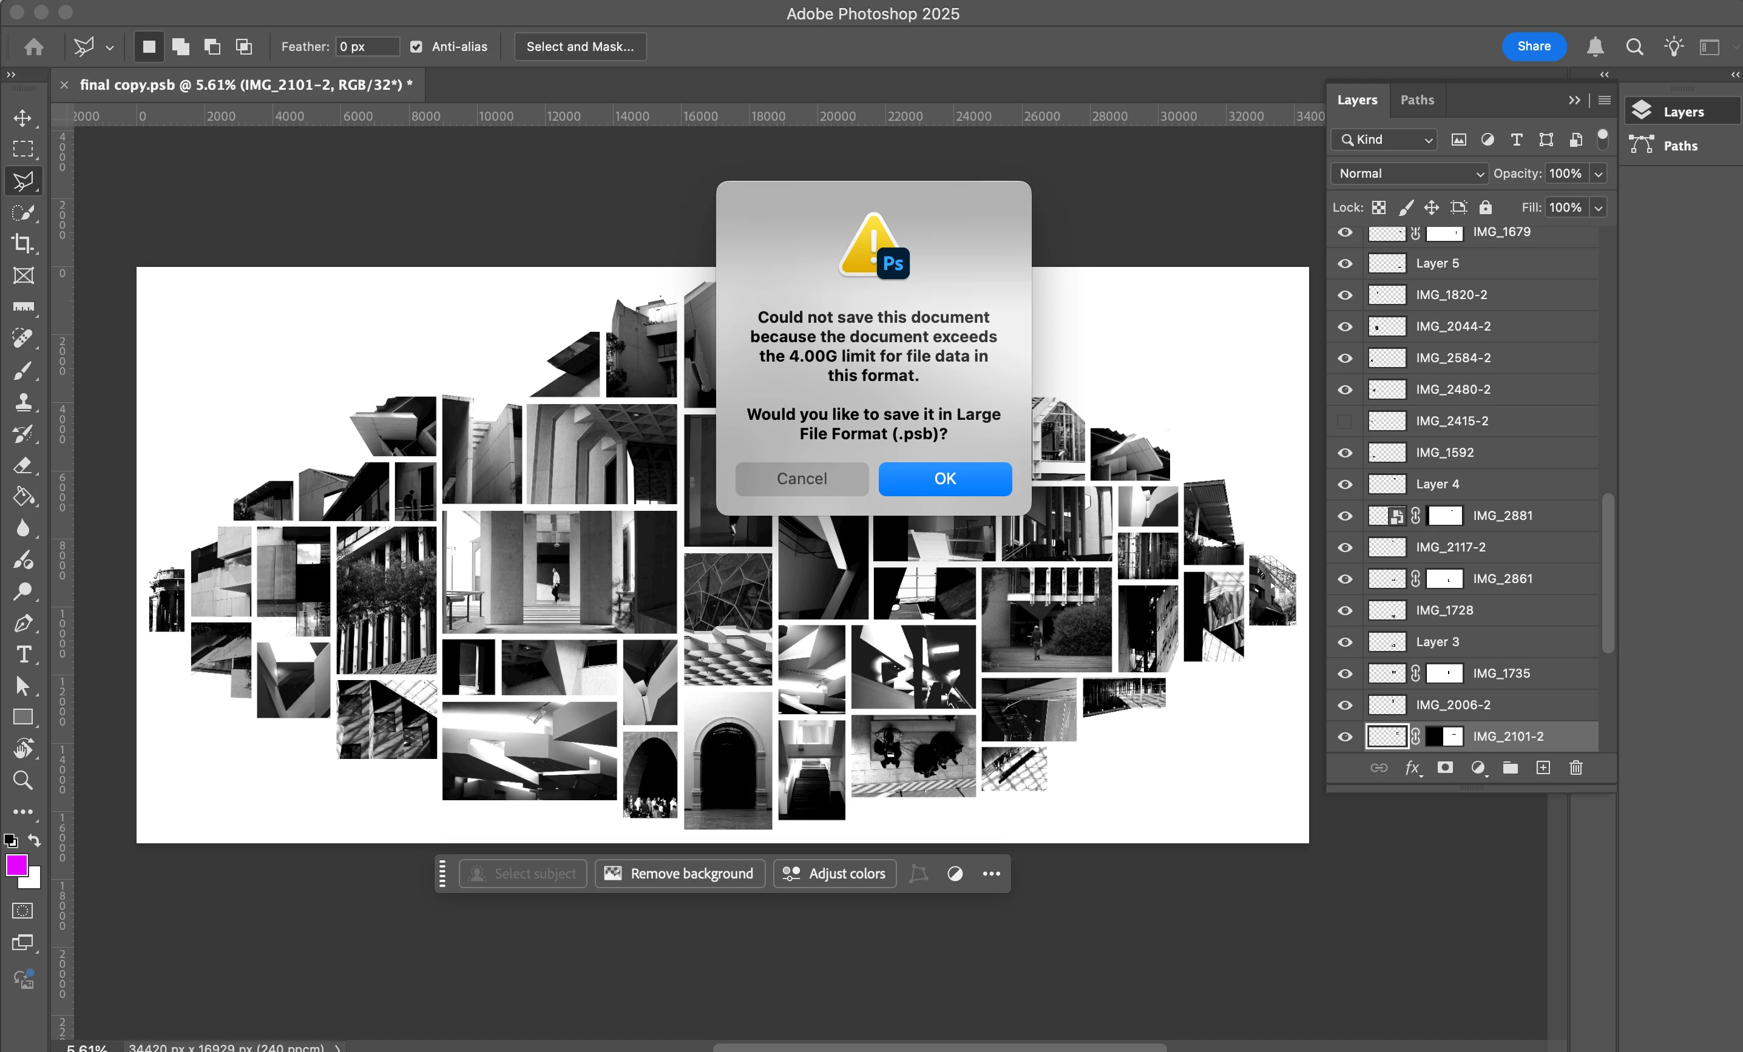The width and height of the screenshot is (1743, 1052).
Task: Expand the Opacity slider dropdown arrow
Action: tap(1598, 174)
